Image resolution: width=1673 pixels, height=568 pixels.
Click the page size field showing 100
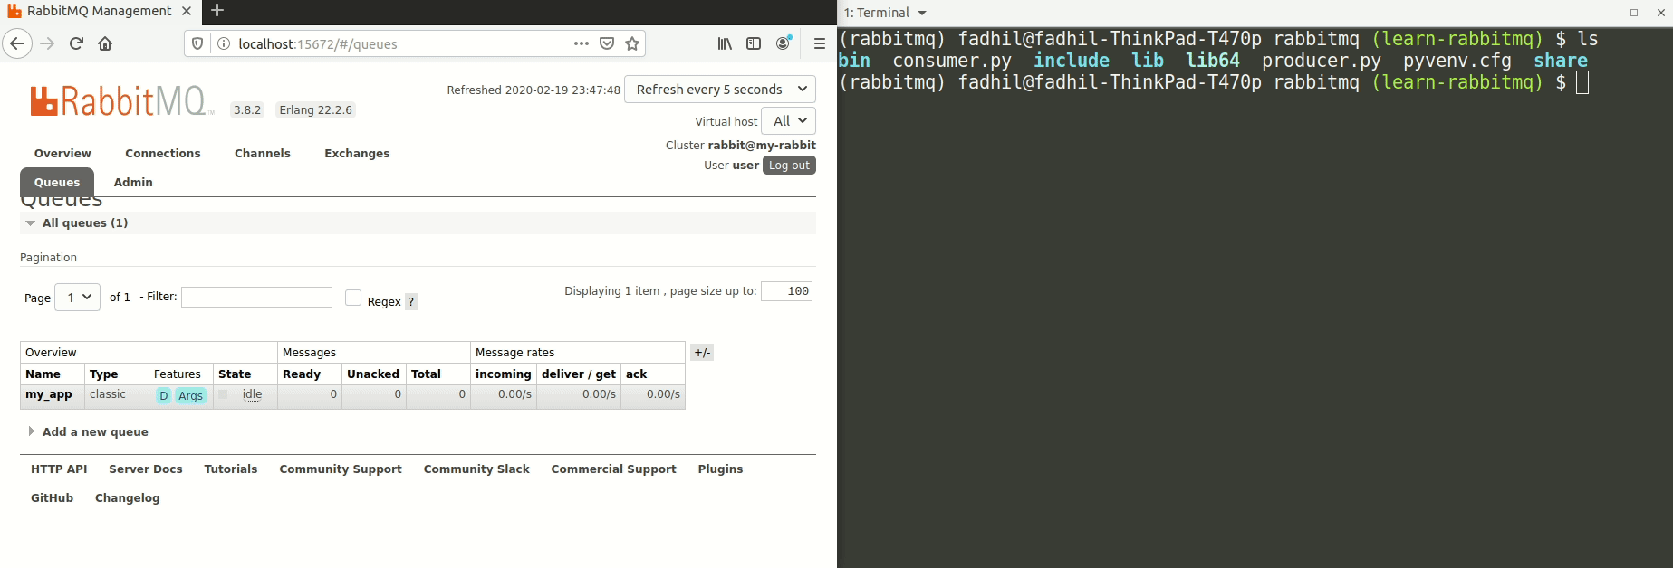pos(786,291)
